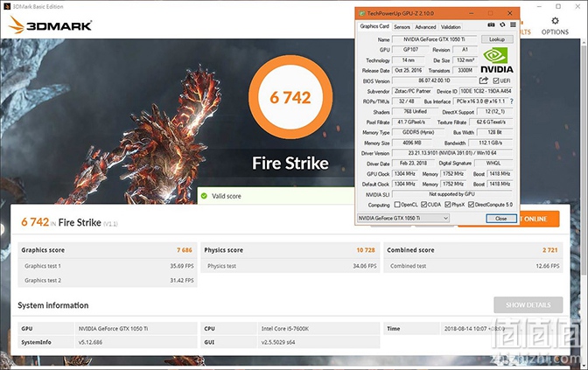Switch to the Validation tab
The height and width of the screenshot is (370, 588).
(451, 27)
